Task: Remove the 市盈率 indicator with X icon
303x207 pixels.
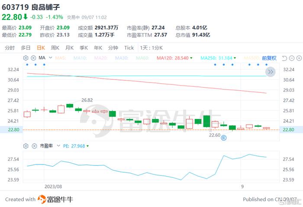Action: point(34,146)
